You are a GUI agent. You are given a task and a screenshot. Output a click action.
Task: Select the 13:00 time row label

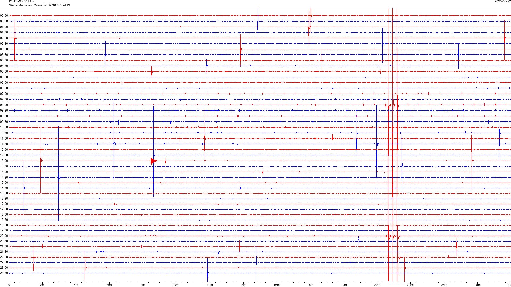pyautogui.click(x=4, y=161)
